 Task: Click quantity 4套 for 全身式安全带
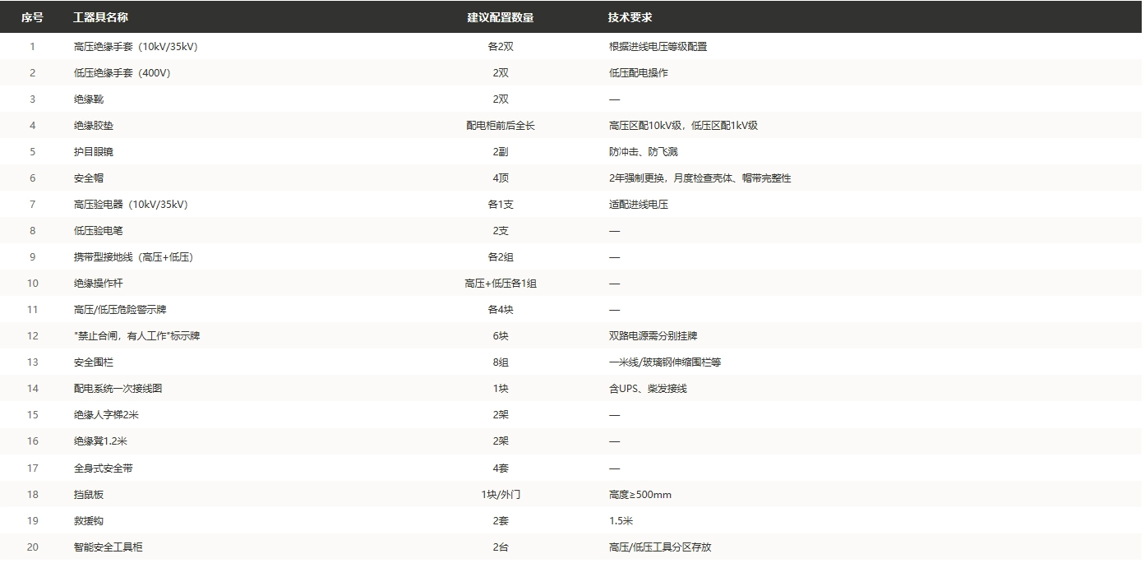click(501, 468)
